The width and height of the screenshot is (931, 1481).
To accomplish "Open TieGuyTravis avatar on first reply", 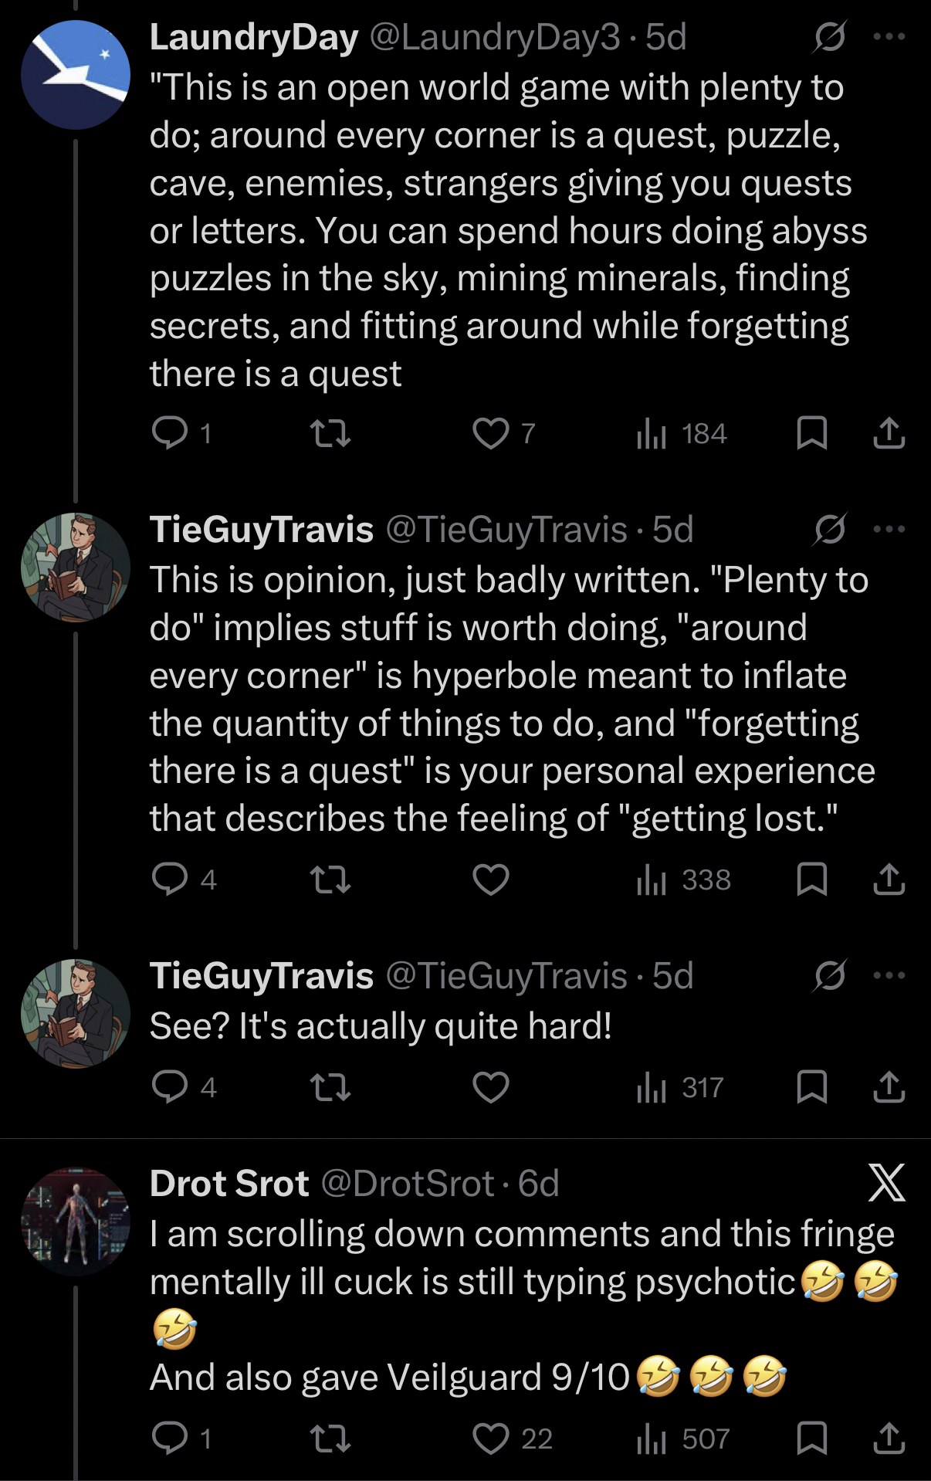I will click(76, 567).
